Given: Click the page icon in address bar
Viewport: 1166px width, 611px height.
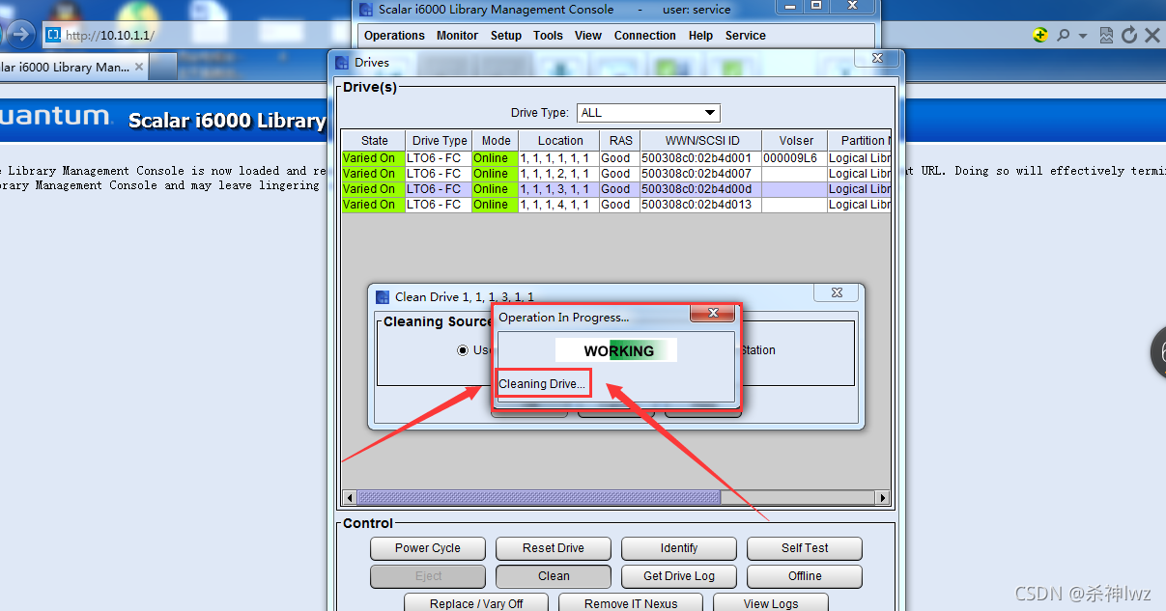Looking at the screenshot, I should click(x=54, y=36).
